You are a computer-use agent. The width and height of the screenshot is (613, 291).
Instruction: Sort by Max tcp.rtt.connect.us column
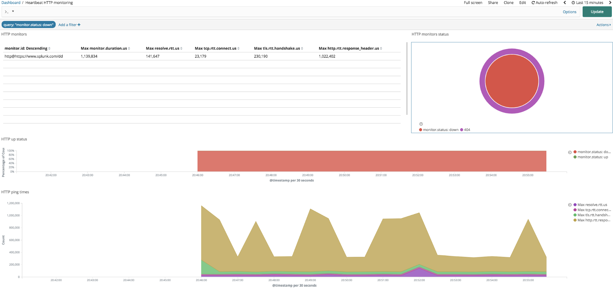point(217,48)
